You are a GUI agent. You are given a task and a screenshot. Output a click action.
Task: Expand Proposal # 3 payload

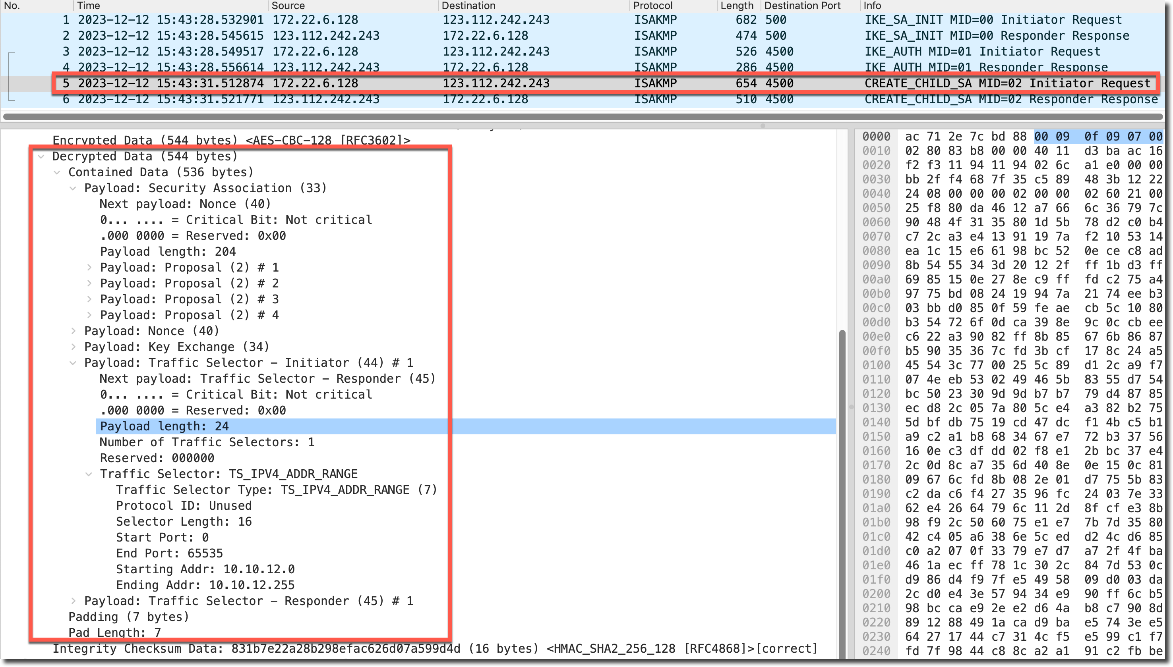coord(89,300)
